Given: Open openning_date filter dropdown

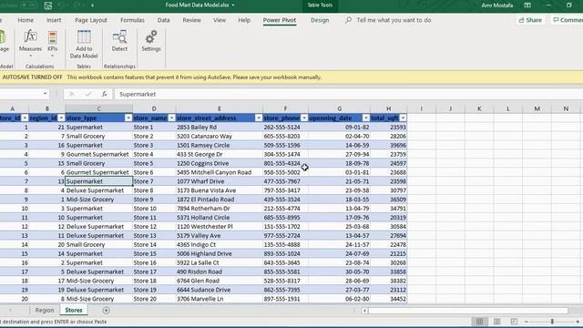Looking at the screenshot, I should coord(366,118).
